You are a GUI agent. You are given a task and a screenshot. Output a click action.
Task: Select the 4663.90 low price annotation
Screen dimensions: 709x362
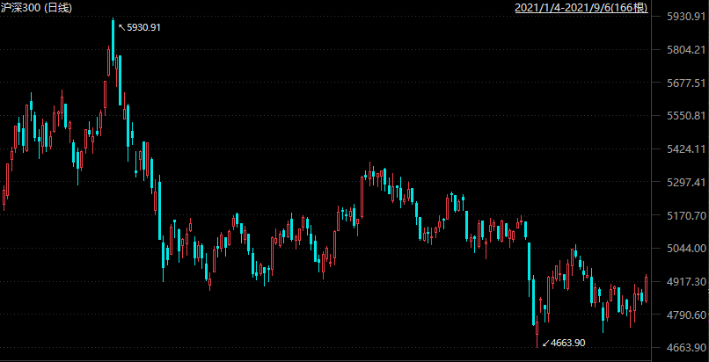(x=568, y=343)
